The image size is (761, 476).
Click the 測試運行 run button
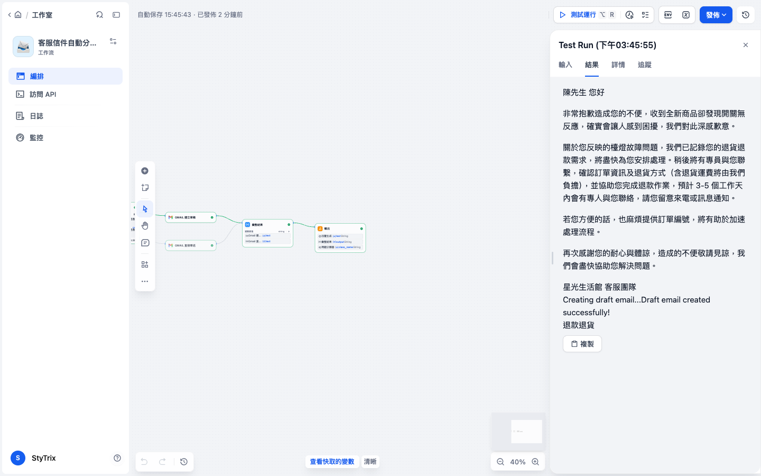pos(587,15)
